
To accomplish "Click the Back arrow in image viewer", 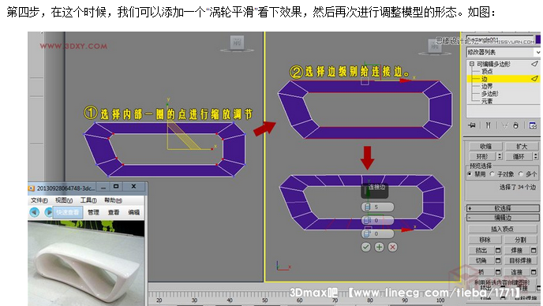I will pos(34,212).
